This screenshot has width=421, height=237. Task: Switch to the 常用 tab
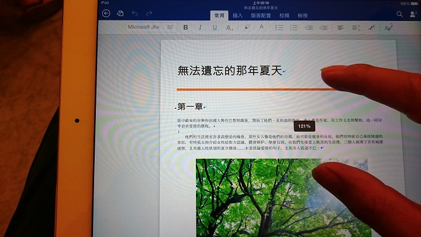coord(219,15)
